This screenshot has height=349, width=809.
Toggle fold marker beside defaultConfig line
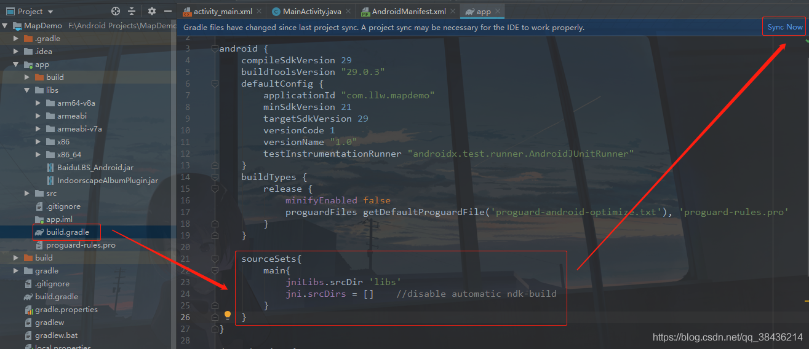click(214, 84)
